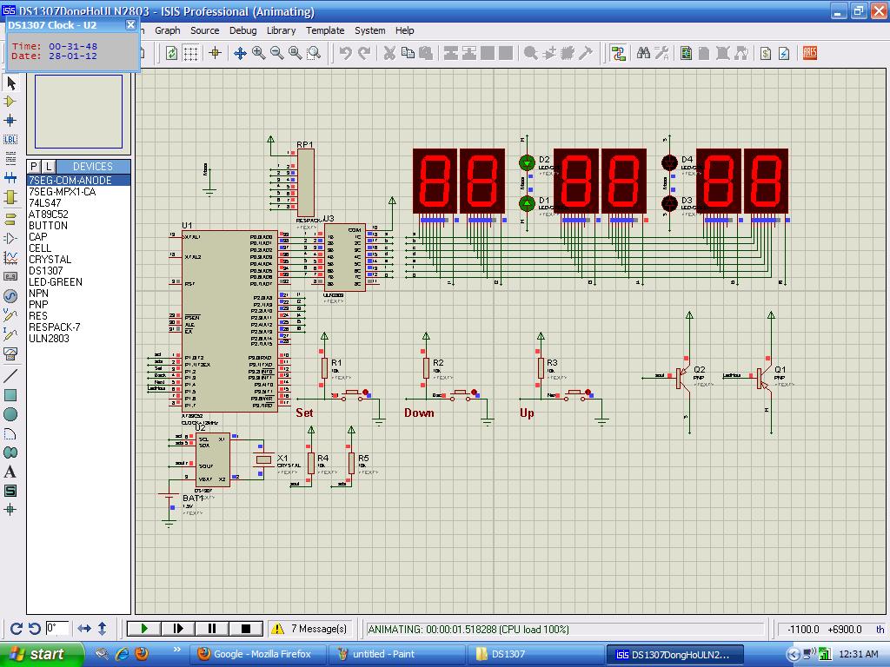Image resolution: width=890 pixels, height=667 pixels.
Task: Pick the Virtual Instruments mode icon
Action: pos(10,353)
